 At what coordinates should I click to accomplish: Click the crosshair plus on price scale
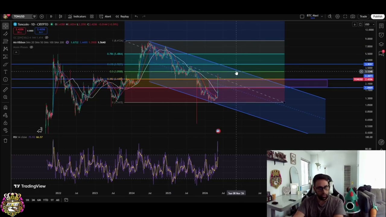(361, 71)
